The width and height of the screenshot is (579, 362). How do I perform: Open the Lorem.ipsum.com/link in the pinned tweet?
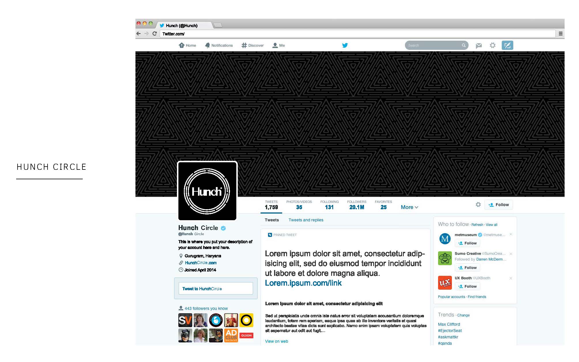tap(303, 283)
